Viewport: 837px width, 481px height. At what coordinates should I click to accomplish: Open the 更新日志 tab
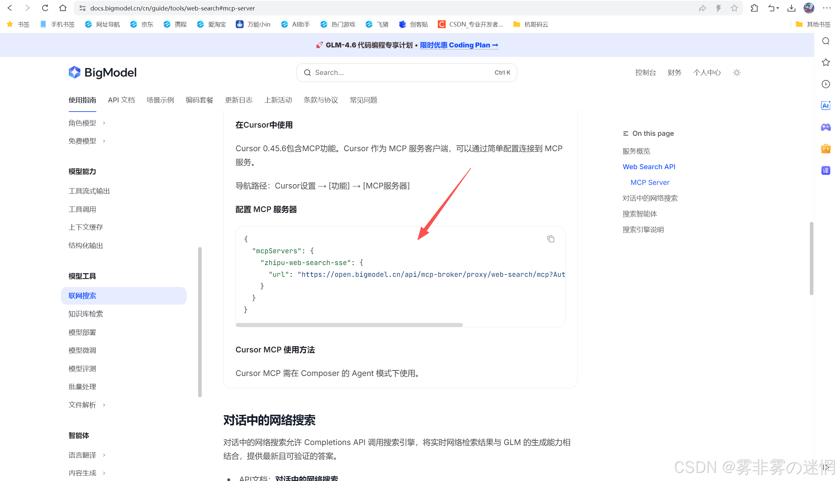(239, 100)
